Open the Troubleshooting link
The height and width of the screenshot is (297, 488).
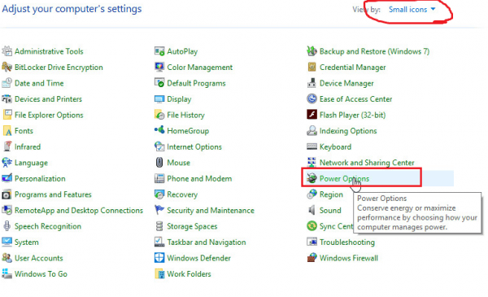click(x=347, y=242)
